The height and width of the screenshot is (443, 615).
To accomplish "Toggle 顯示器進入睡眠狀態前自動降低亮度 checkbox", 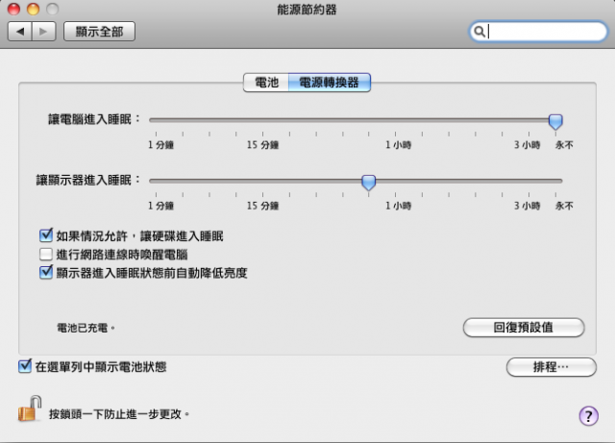I will pos(46,272).
